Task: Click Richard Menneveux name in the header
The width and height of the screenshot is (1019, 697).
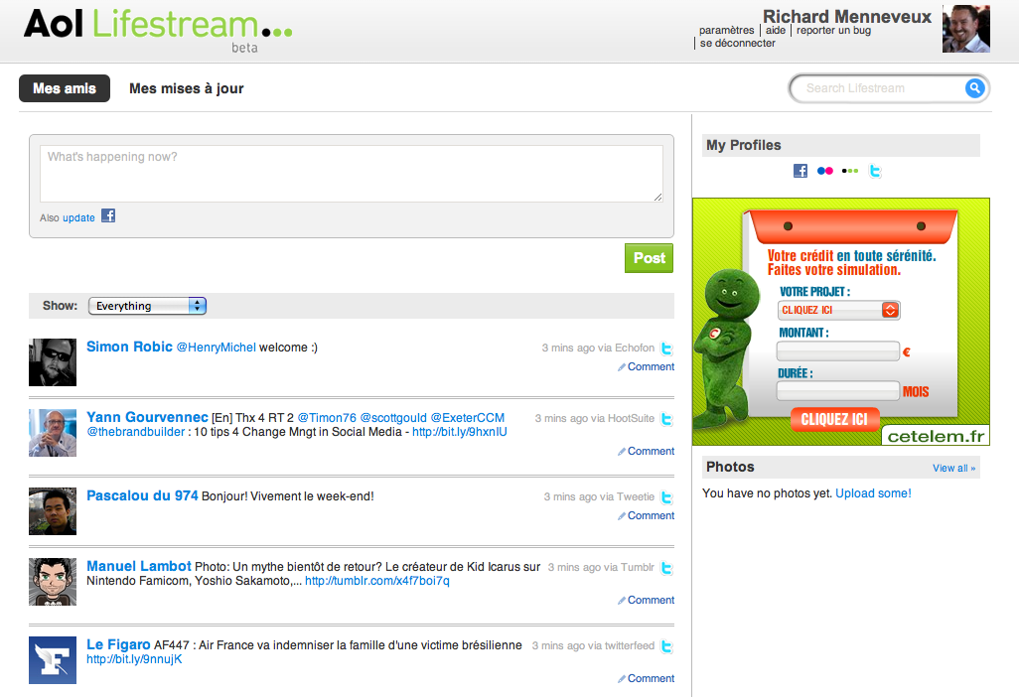Action: [x=847, y=16]
